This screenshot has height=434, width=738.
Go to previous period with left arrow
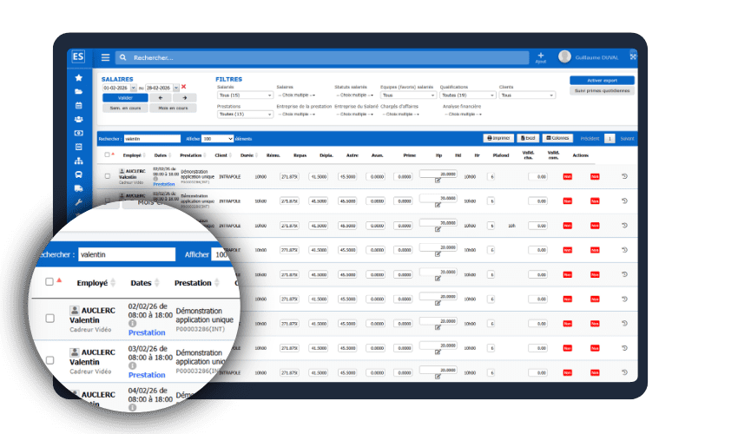point(161,98)
